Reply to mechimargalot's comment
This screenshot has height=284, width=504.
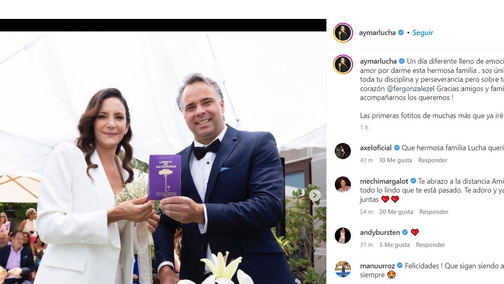tap(434, 212)
